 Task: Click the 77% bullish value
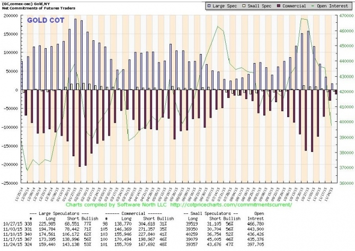[87, 224]
